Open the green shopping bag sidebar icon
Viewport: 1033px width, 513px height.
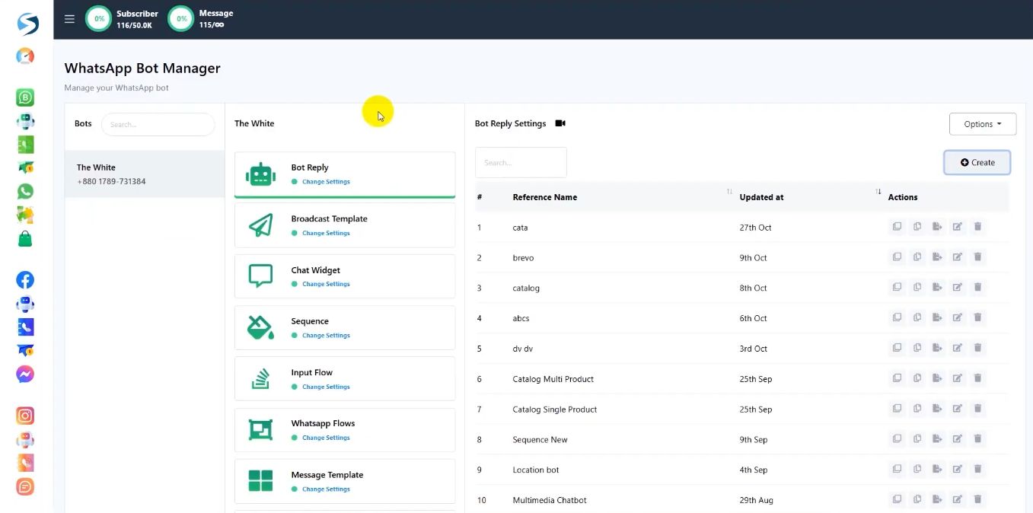(25, 238)
